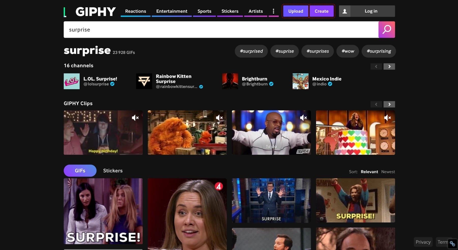Unmute the Ta da clip
458x250 pixels.
[x=303, y=118]
